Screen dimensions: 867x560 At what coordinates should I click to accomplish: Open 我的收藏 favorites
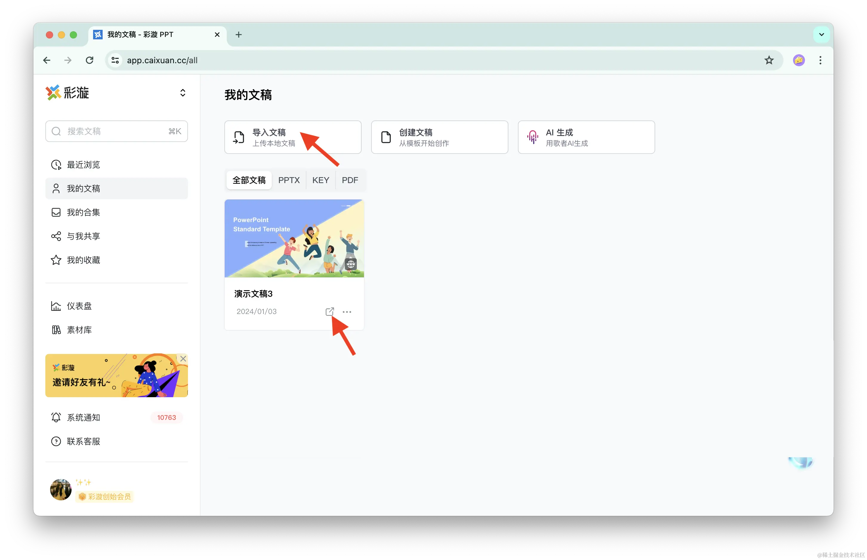point(83,260)
